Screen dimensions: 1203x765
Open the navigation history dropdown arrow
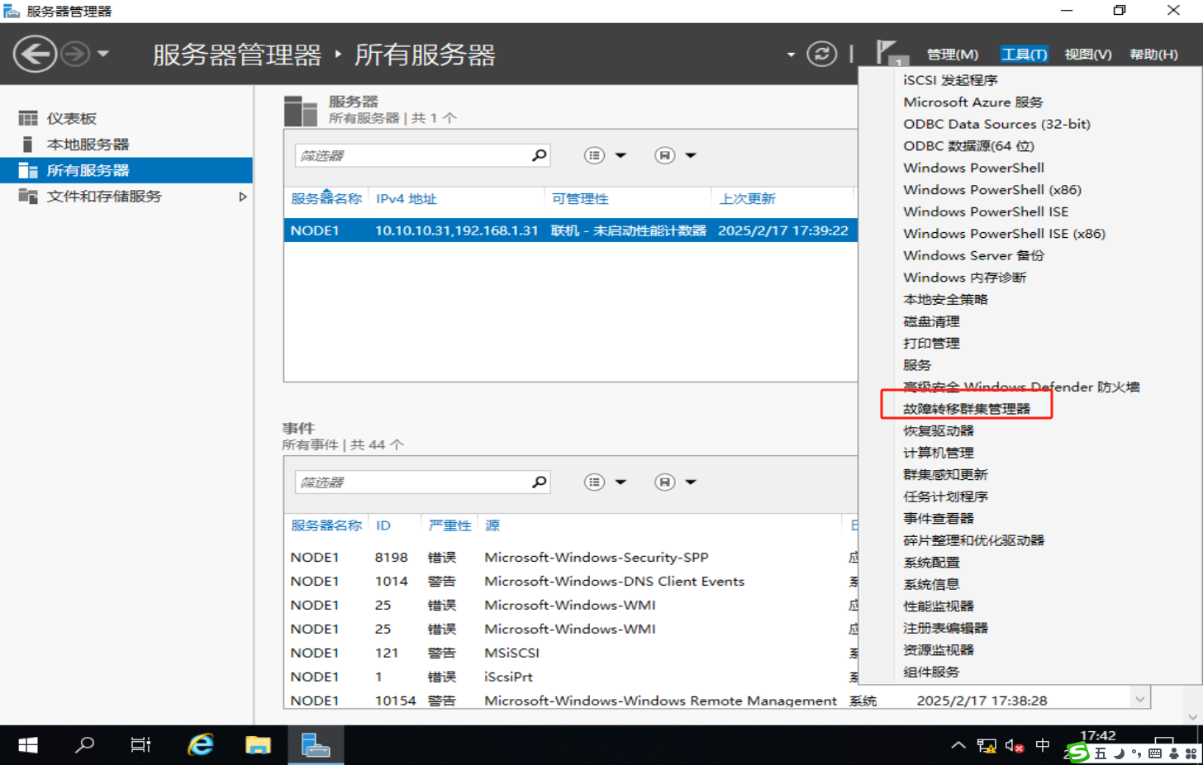(x=103, y=55)
